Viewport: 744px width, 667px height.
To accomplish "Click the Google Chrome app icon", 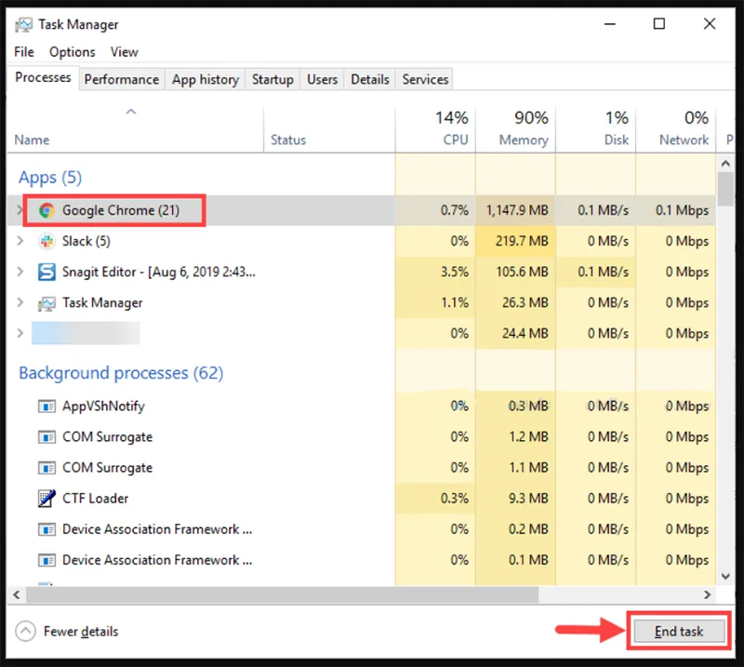I will 46,210.
